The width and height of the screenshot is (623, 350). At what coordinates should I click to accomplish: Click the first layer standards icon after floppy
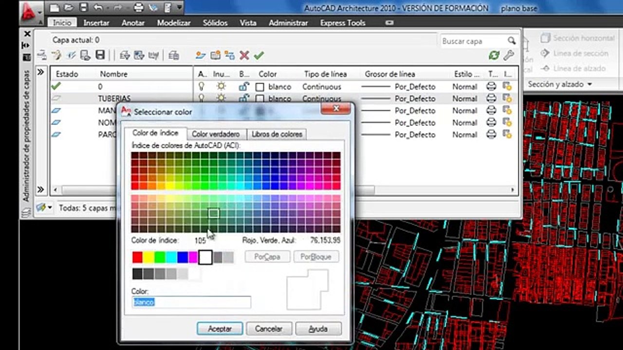coord(125,55)
